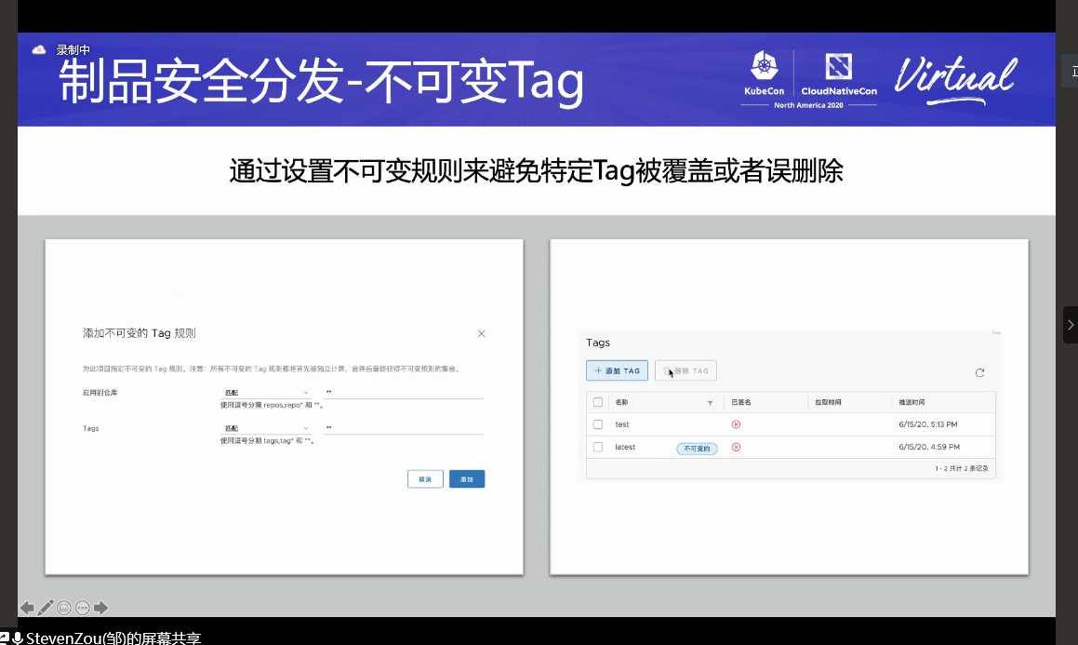The height and width of the screenshot is (645, 1078).
Task: Open the slideshow pen tool
Action: 46,608
